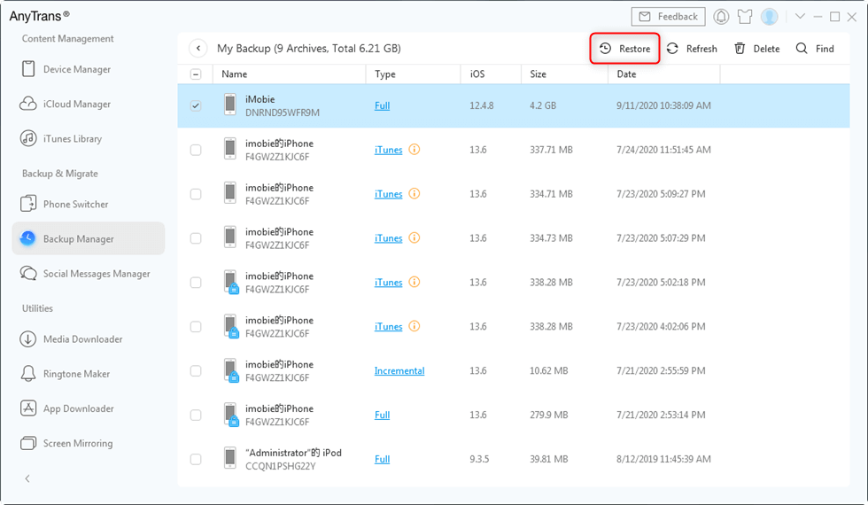
Task: Sort by the Type column header
Action: (384, 74)
